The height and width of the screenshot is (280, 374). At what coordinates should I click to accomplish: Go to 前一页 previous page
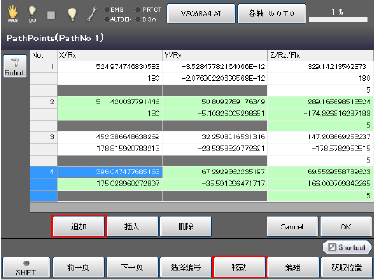[x=79, y=268]
